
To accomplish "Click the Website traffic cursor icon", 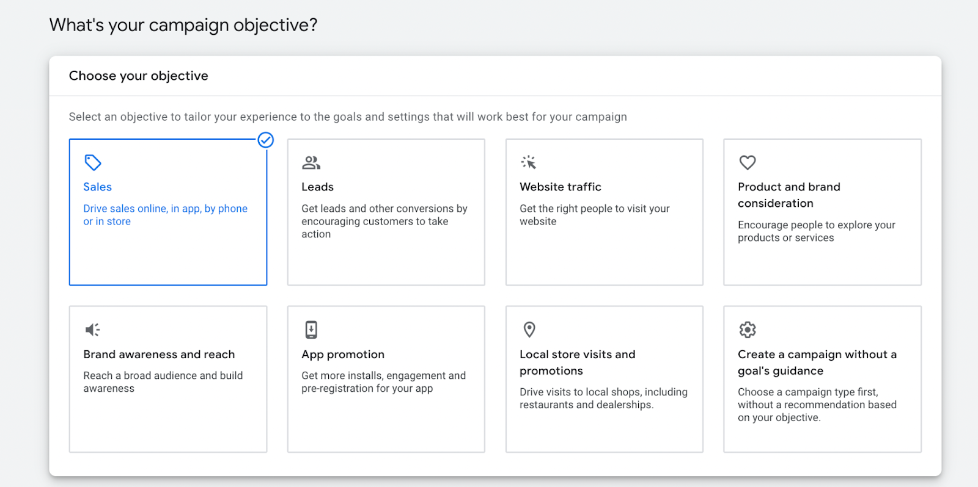I will (529, 162).
